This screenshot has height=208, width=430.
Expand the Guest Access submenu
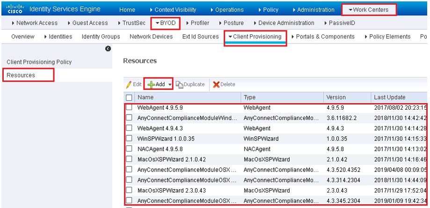[87, 23]
